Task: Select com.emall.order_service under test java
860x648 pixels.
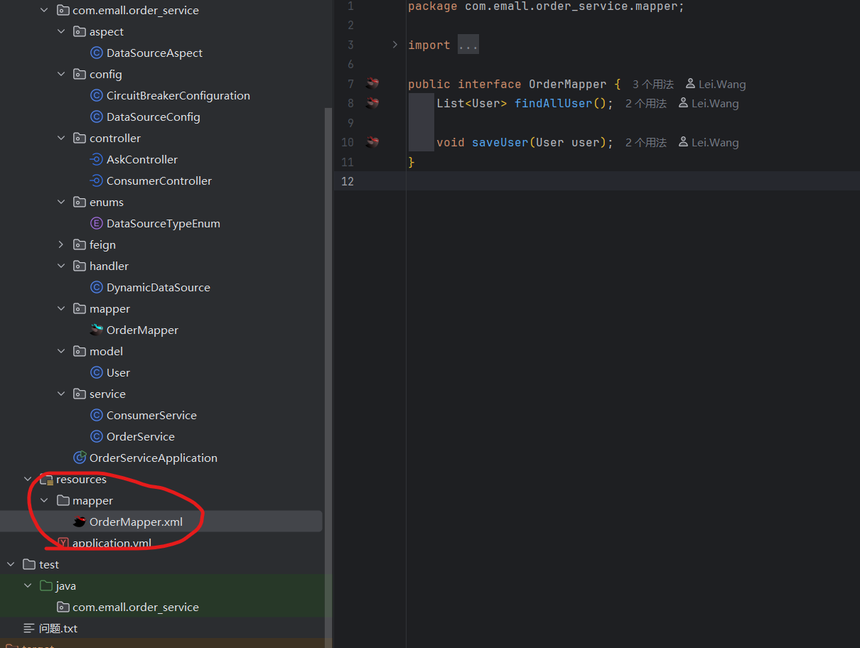Action: pos(136,607)
